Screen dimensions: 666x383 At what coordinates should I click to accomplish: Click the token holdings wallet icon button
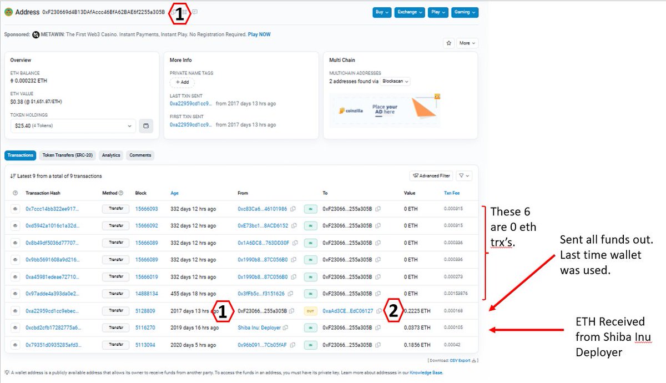point(146,126)
